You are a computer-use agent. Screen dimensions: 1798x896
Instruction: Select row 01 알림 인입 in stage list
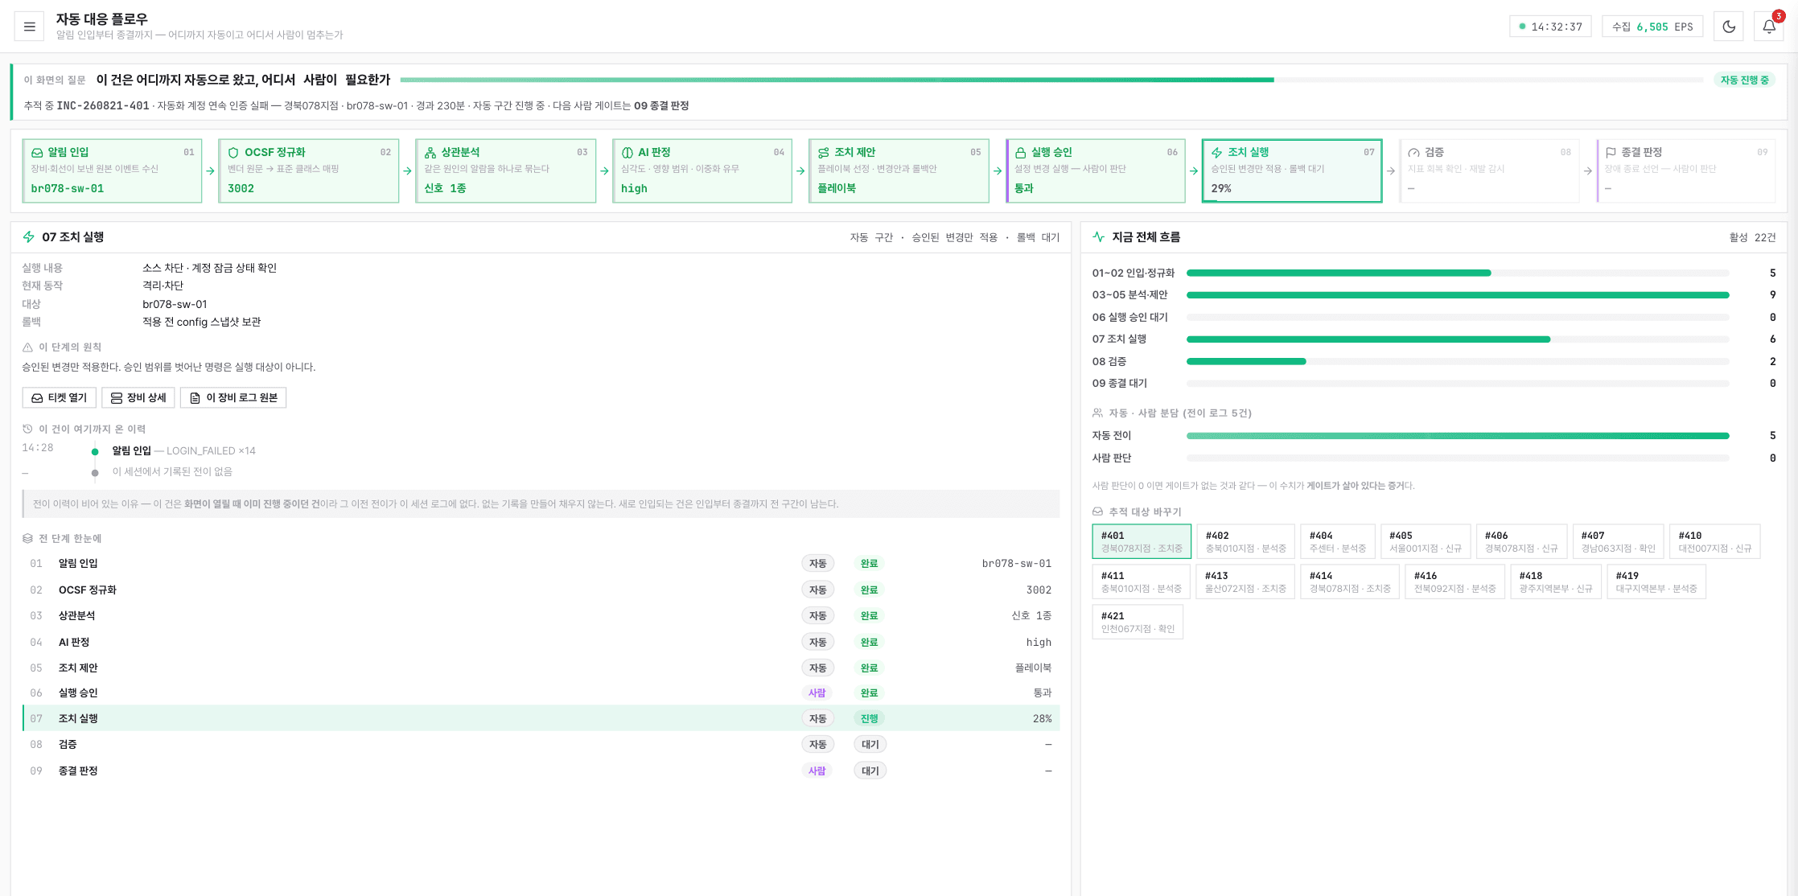(541, 564)
